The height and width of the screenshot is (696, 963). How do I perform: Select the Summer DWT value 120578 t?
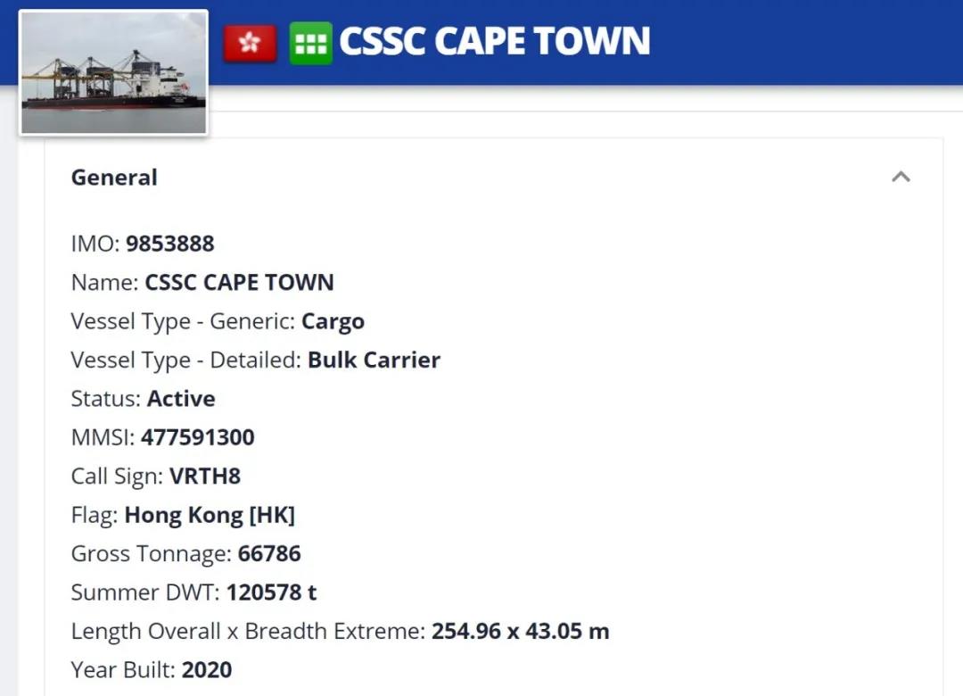point(271,592)
